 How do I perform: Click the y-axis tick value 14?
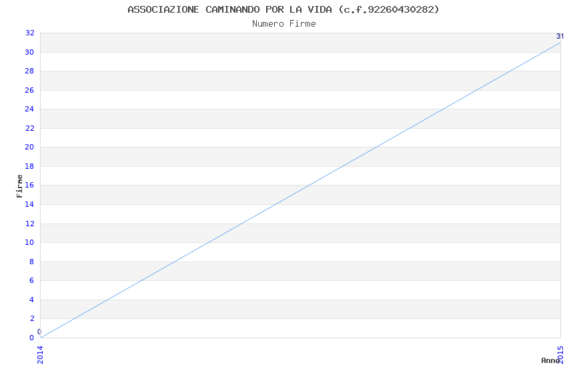tap(29, 204)
